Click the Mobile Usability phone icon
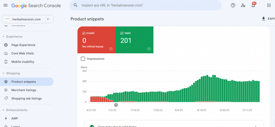 tap(6, 62)
